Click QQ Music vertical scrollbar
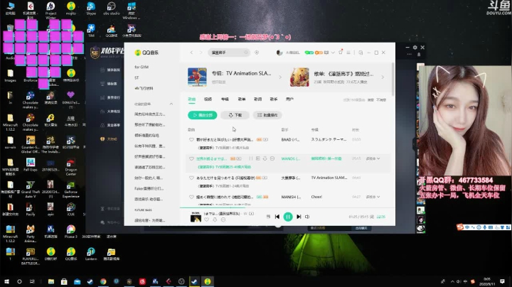Viewport: 512px width, 287px height. (393, 80)
